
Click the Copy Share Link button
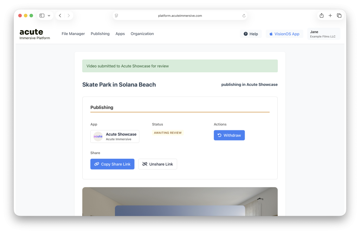click(x=112, y=164)
